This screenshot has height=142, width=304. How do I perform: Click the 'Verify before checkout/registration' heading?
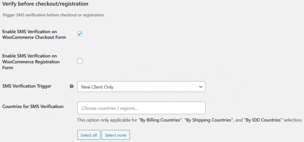coord(46,4)
